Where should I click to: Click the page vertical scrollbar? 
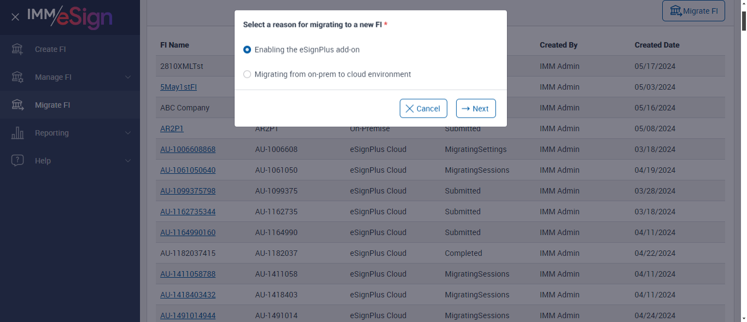coord(743,164)
